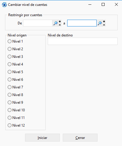Click the plus icon beside De field
This screenshot has width=122, height=146.
coord(60,21)
